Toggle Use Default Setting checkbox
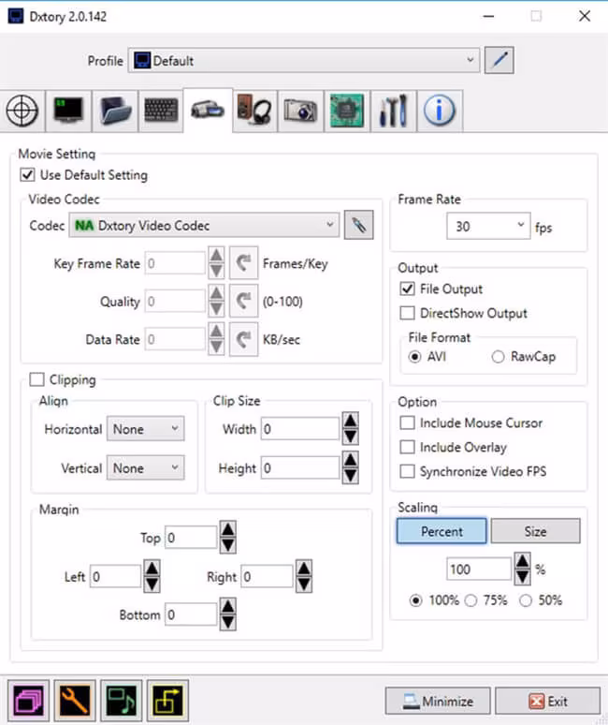The height and width of the screenshot is (725, 608). point(27,175)
